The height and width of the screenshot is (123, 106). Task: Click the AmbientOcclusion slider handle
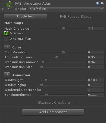pos(57,57)
